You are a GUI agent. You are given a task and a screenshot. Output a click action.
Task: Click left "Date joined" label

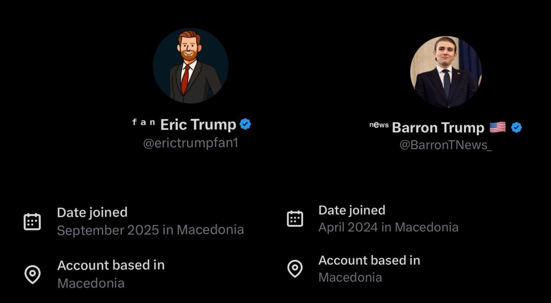[92, 212]
